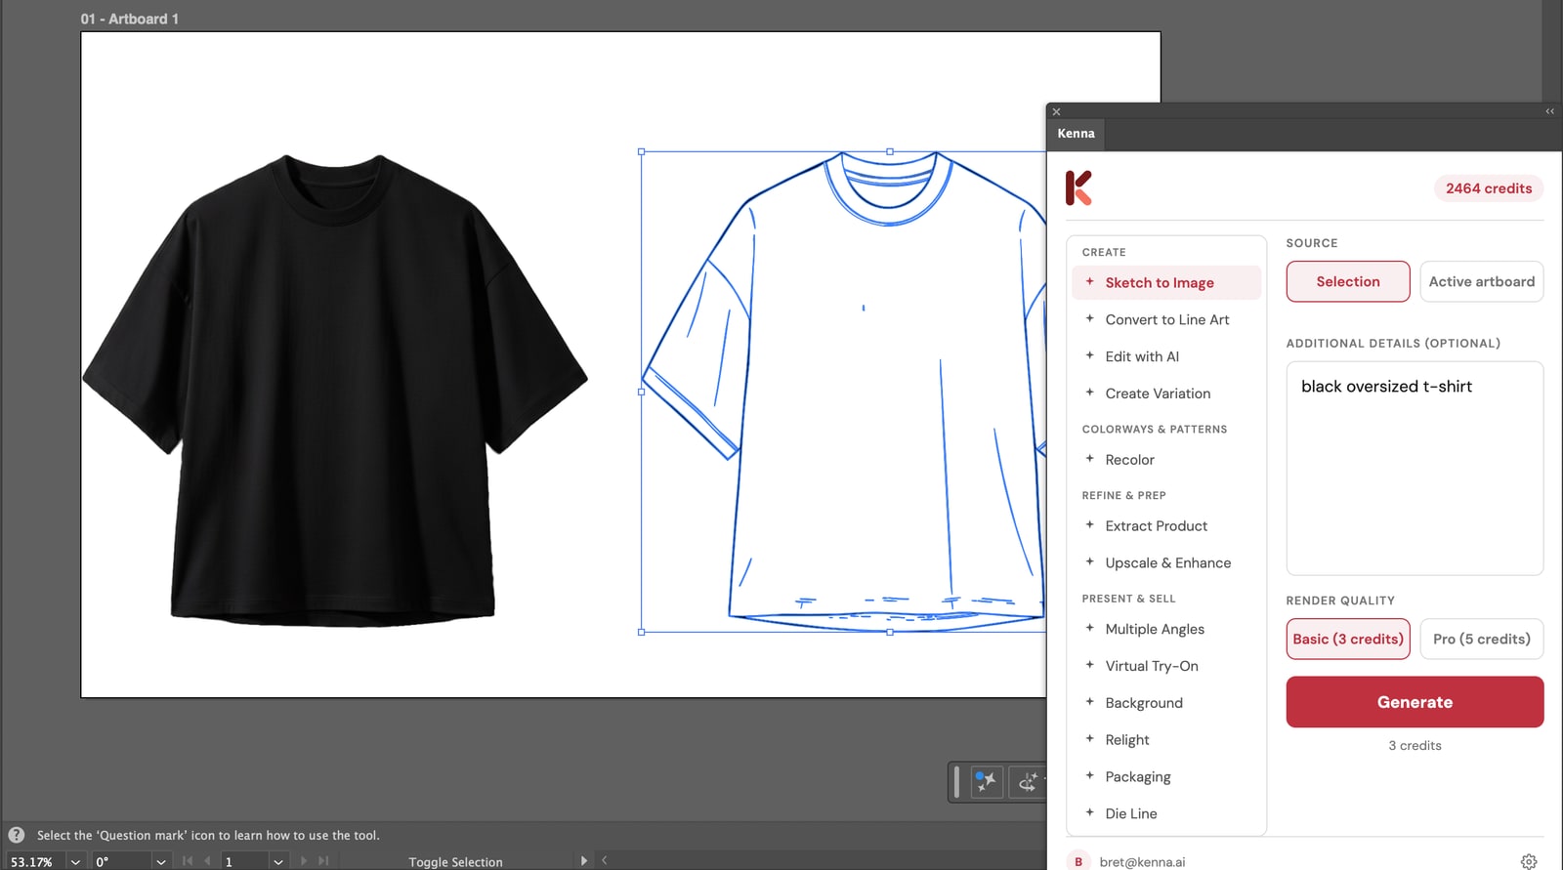Image resolution: width=1563 pixels, height=870 pixels.
Task: Click the Question mark help icon
Action: [17, 835]
